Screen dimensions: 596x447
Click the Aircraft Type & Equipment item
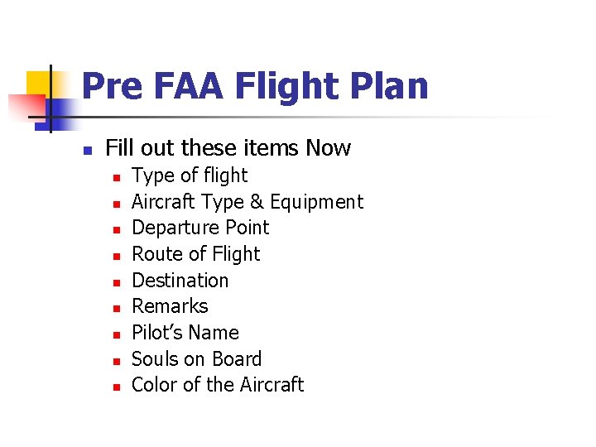click(248, 202)
